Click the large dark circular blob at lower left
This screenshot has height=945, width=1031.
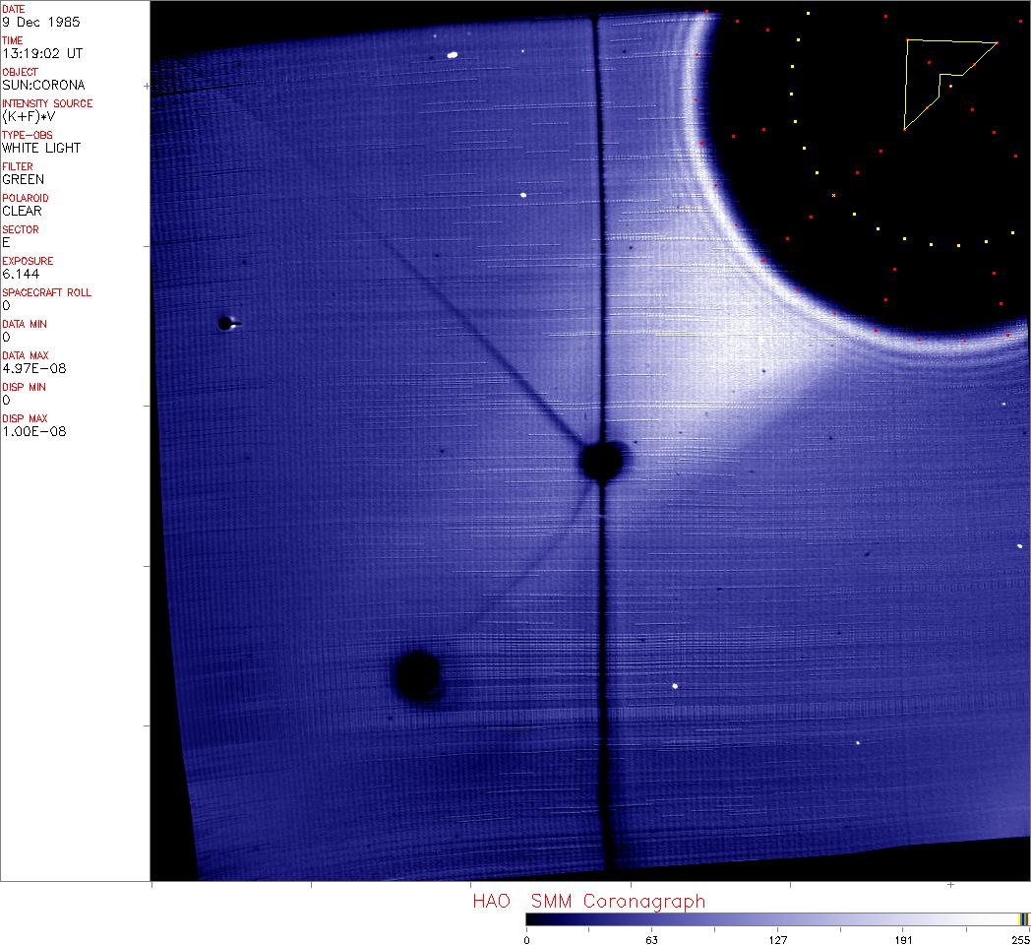417,674
